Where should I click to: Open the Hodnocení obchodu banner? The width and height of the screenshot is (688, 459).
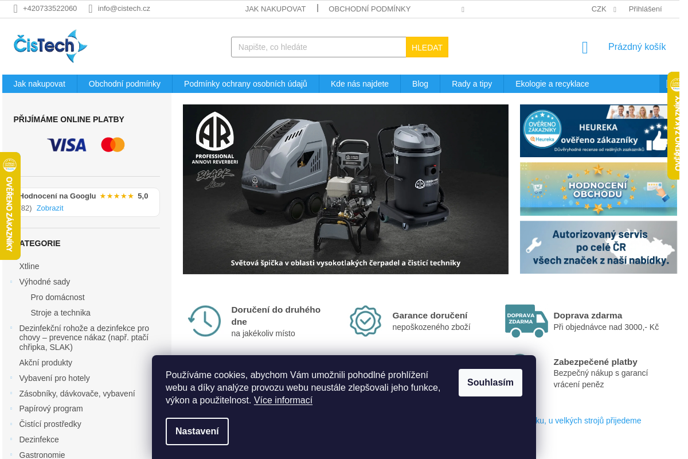click(599, 189)
